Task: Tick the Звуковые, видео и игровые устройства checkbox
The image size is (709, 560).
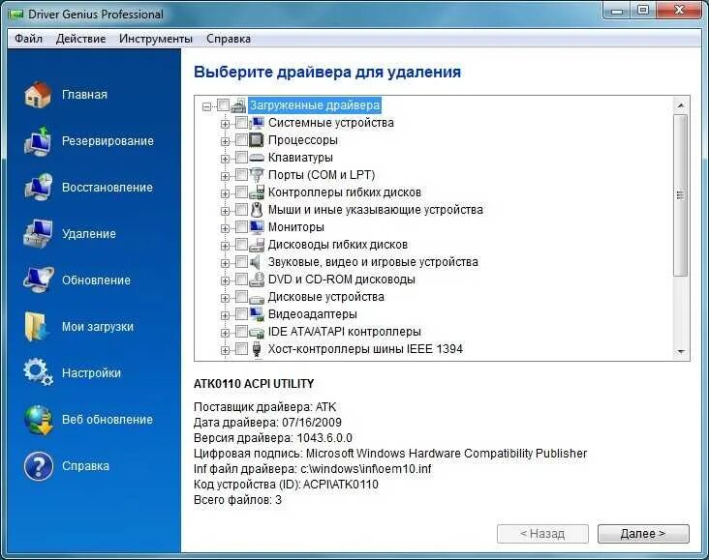Action: 241,262
